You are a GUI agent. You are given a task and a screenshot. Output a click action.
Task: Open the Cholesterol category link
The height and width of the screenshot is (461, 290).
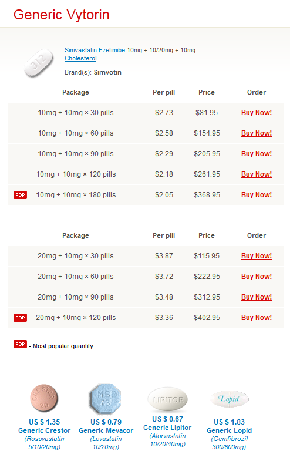80,58
